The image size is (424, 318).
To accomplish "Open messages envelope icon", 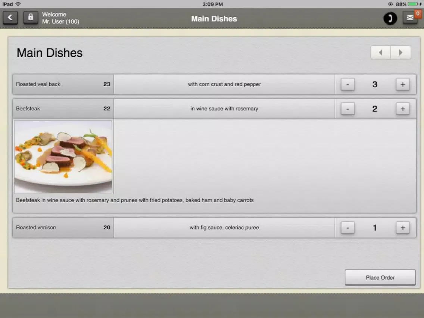I will pyautogui.click(x=410, y=18).
